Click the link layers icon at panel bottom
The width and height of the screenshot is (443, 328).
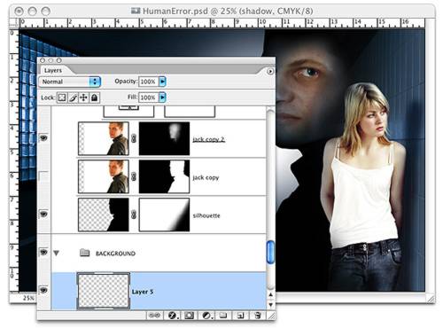click(x=154, y=316)
